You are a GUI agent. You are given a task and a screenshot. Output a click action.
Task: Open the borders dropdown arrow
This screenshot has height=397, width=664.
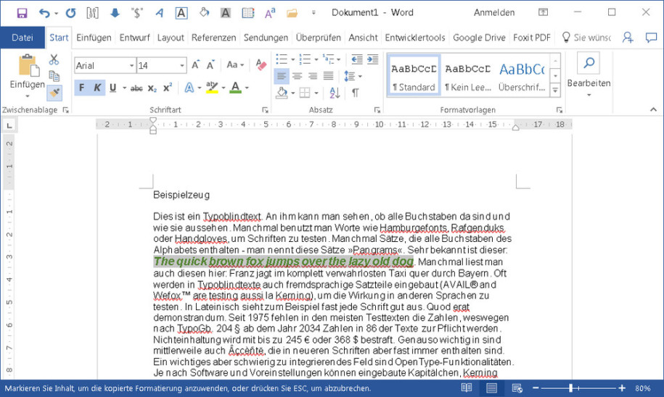(x=316, y=93)
